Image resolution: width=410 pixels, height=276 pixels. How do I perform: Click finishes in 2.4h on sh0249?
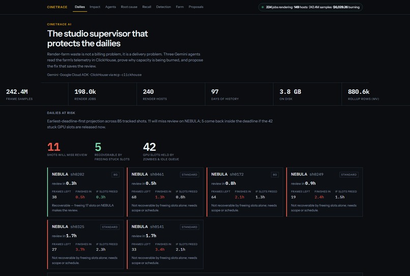coord(319,197)
